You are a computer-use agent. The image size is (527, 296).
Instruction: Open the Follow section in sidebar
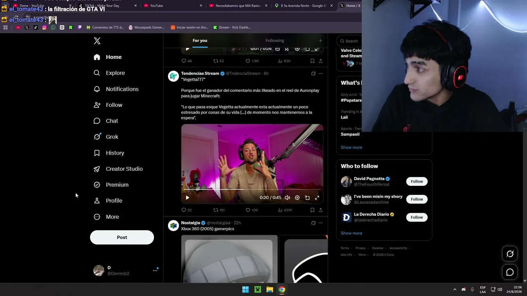[108, 105]
